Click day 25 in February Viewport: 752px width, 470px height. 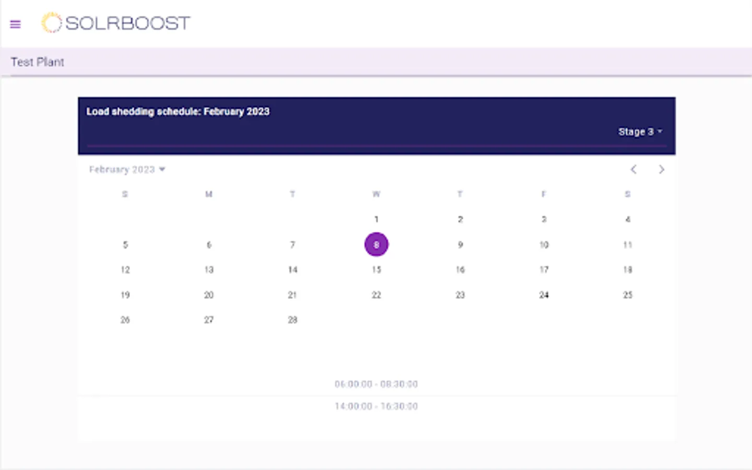point(628,295)
